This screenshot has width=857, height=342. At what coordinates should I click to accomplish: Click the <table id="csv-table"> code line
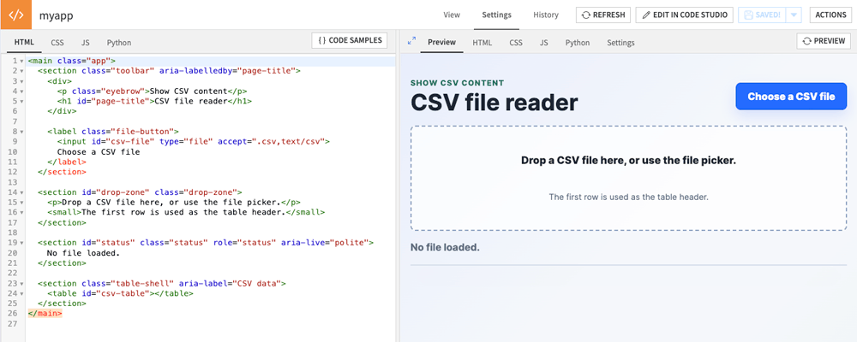pos(120,293)
